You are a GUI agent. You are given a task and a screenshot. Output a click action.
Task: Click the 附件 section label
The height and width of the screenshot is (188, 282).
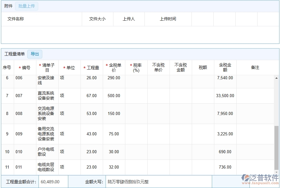(x=8, y=6)
